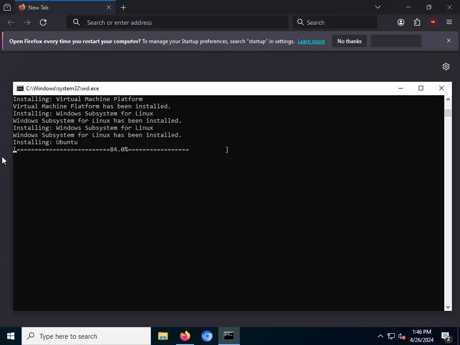Switch to Firefox in the taskbar
This screenshot has width=460, height=345.
pyautogui.click(x=185, y=336)
